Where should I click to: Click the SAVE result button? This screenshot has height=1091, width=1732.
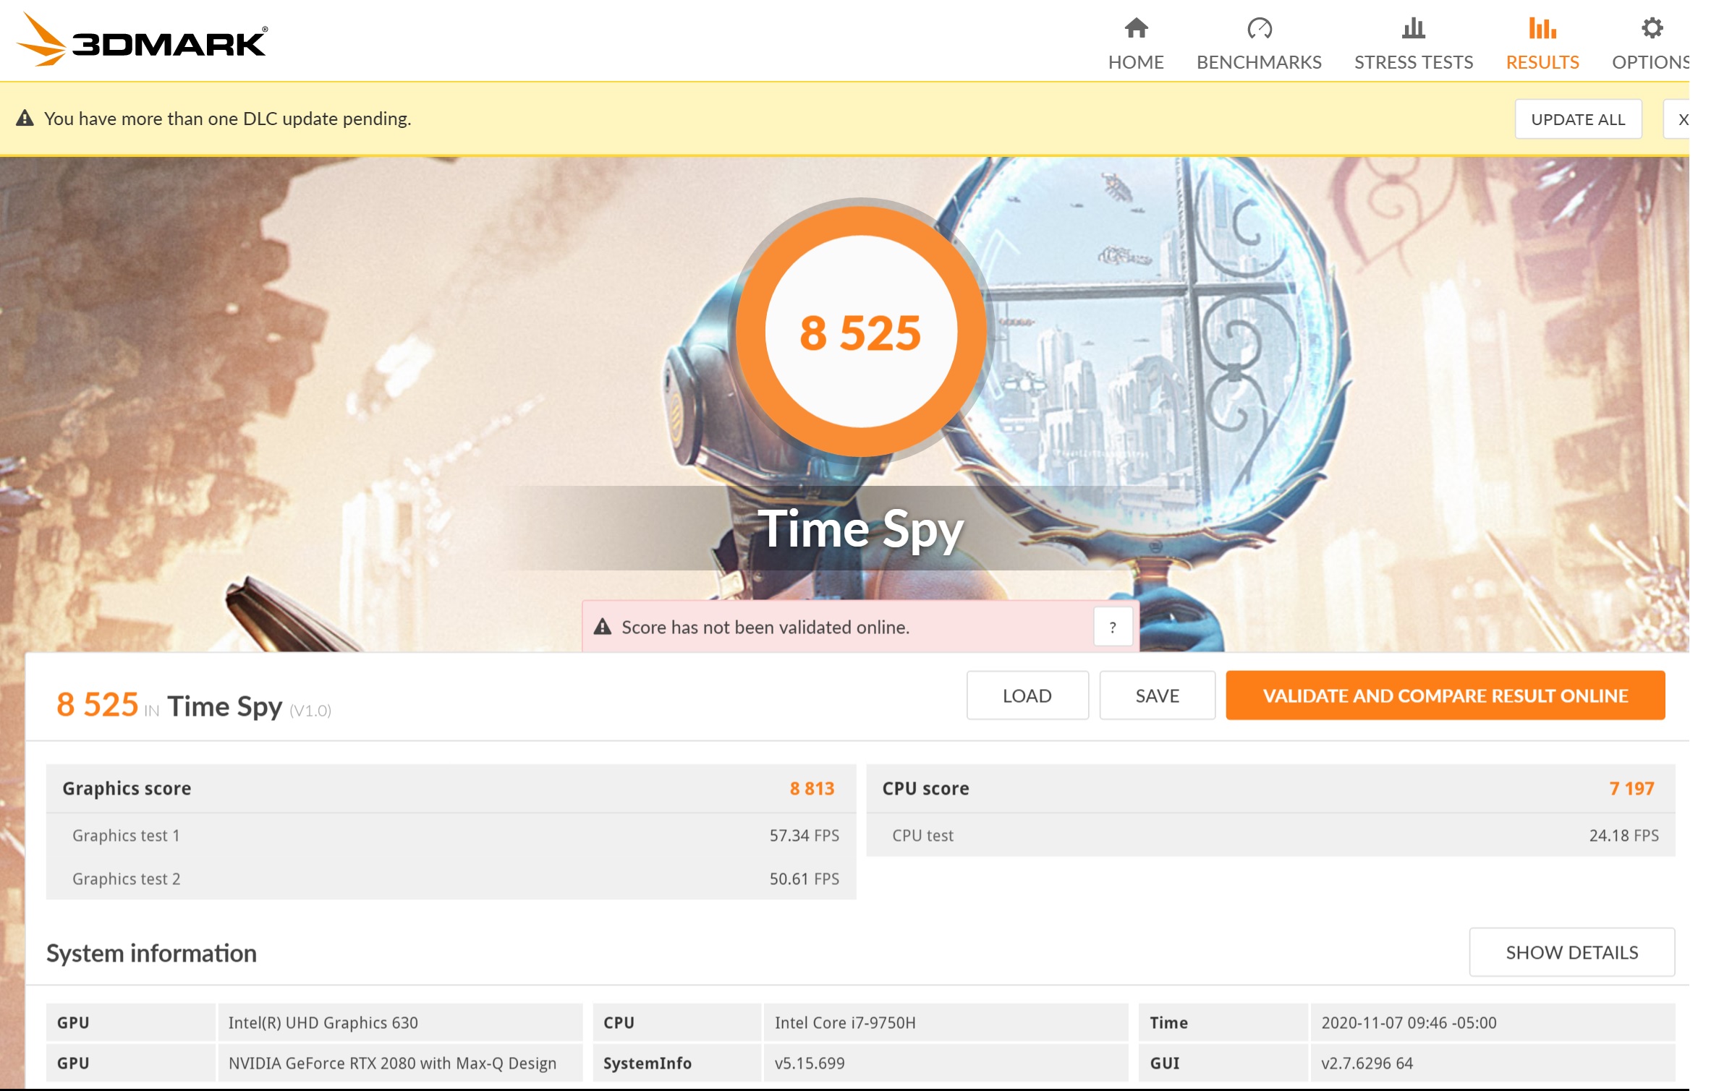tap(1157, 696)
